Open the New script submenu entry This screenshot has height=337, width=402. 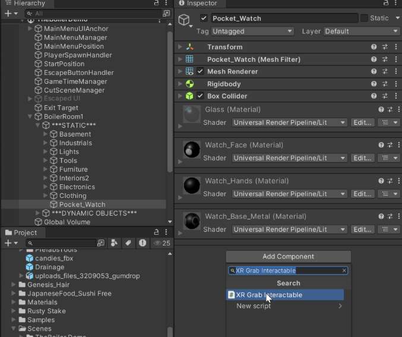(288, 306)
